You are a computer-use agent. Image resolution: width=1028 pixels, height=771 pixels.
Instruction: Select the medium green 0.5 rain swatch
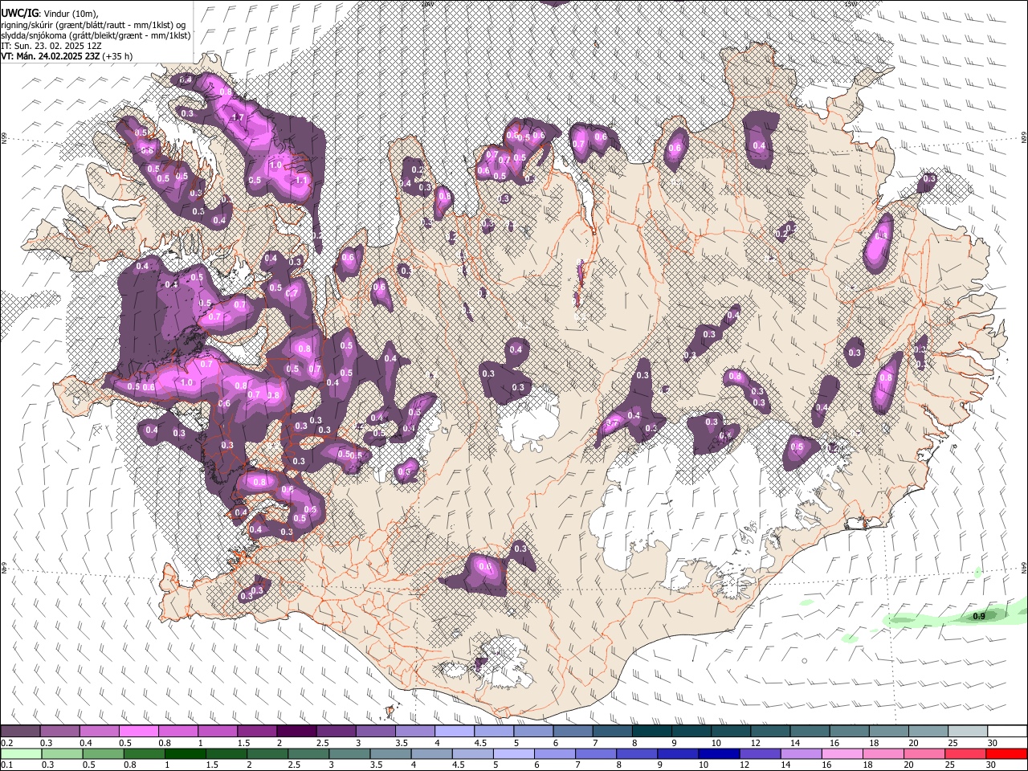click(103, 753)
